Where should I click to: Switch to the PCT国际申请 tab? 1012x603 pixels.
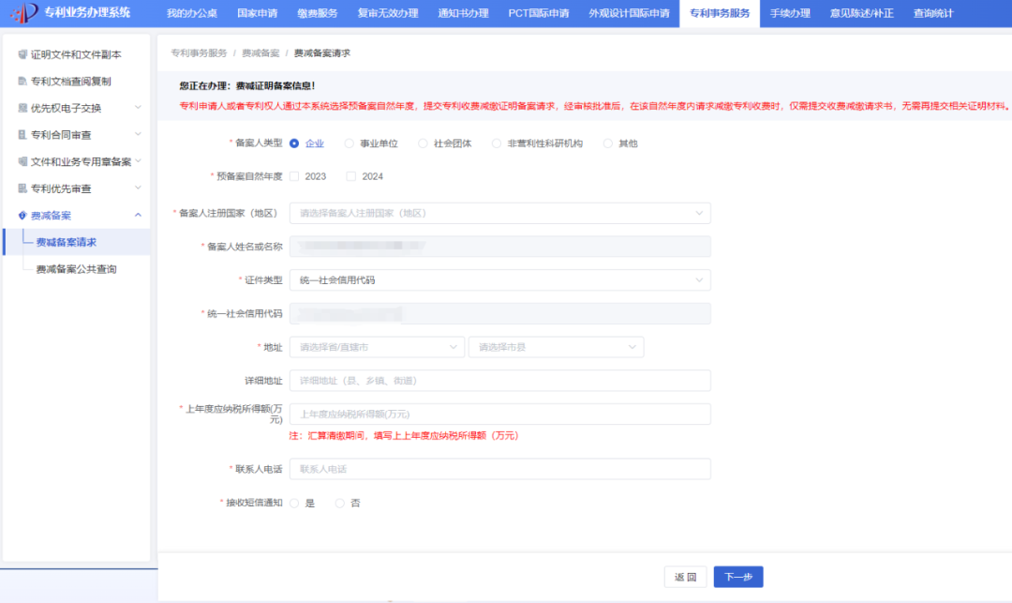(x=539, y=13)
